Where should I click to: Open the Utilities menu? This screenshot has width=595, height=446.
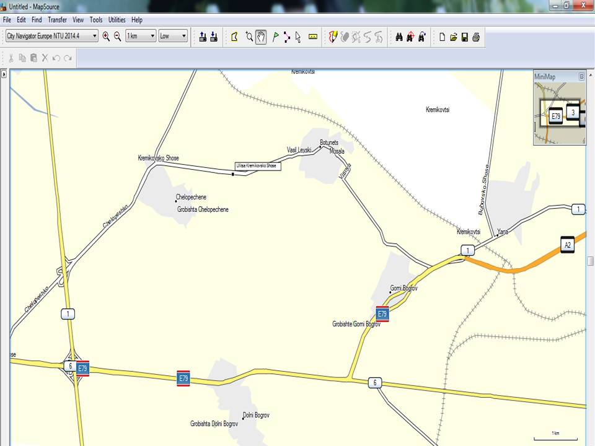(117, 20)
